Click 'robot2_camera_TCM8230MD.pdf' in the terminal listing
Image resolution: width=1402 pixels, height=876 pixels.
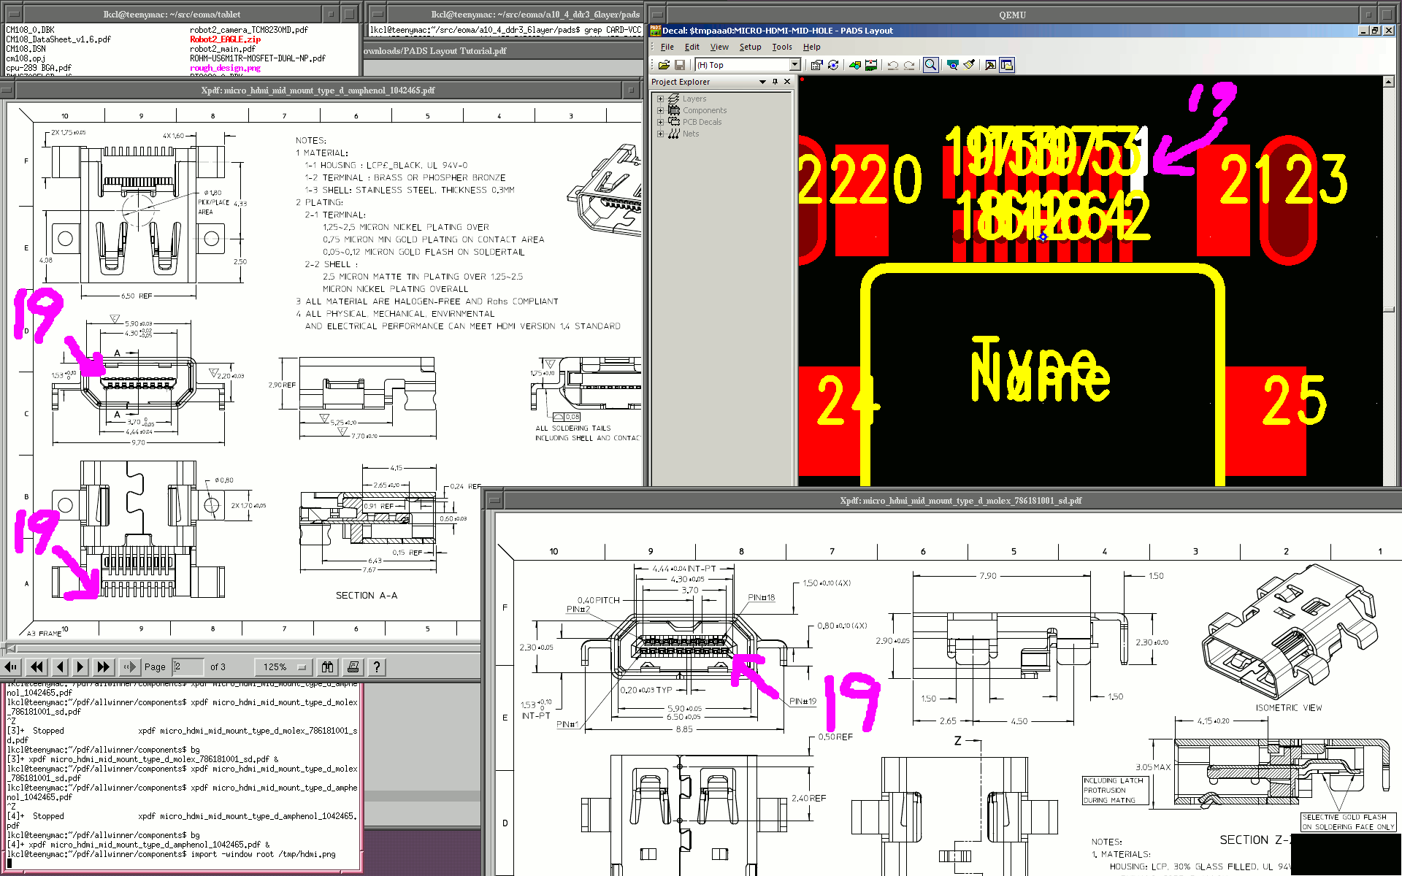click(x=249, y=30)
